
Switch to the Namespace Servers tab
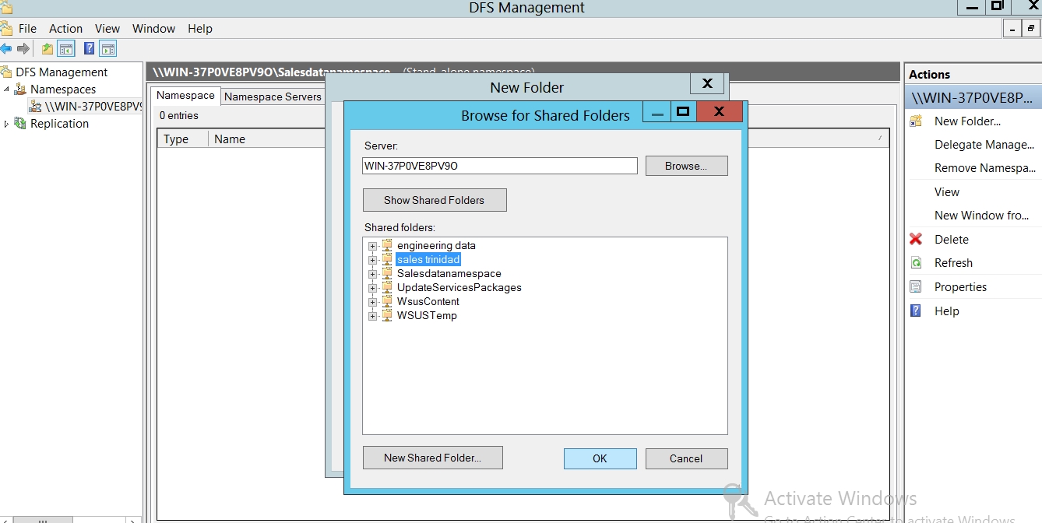click(273, 97)
